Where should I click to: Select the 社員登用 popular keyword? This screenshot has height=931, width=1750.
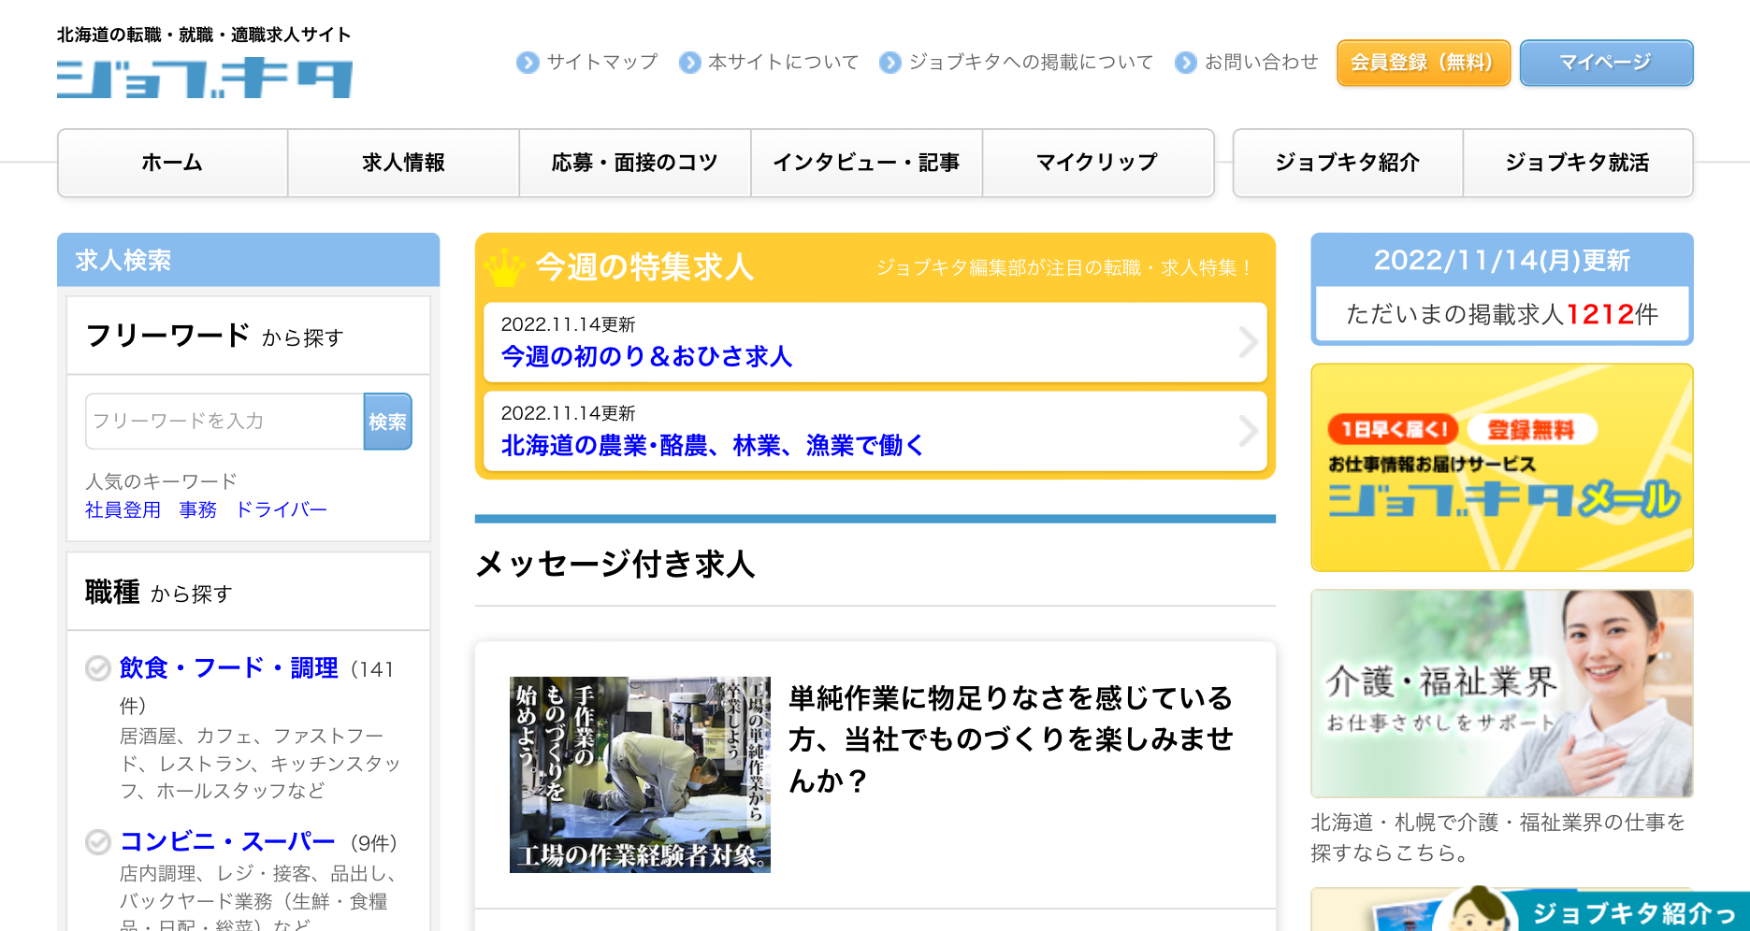click(x=123, y=509)
